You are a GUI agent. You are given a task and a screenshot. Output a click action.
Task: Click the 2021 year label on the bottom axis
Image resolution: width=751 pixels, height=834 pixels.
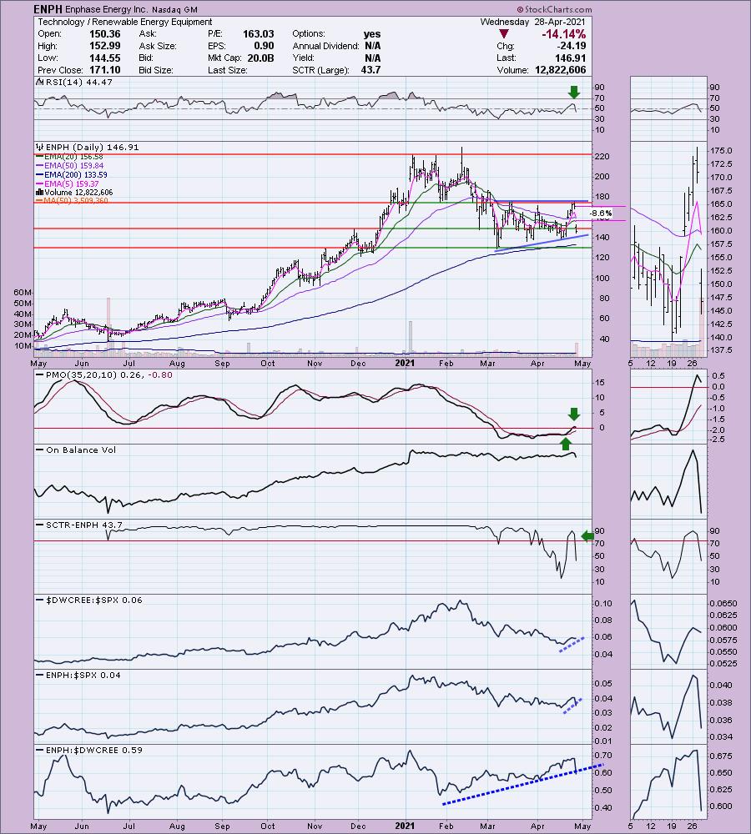click(x=405, y=826)
